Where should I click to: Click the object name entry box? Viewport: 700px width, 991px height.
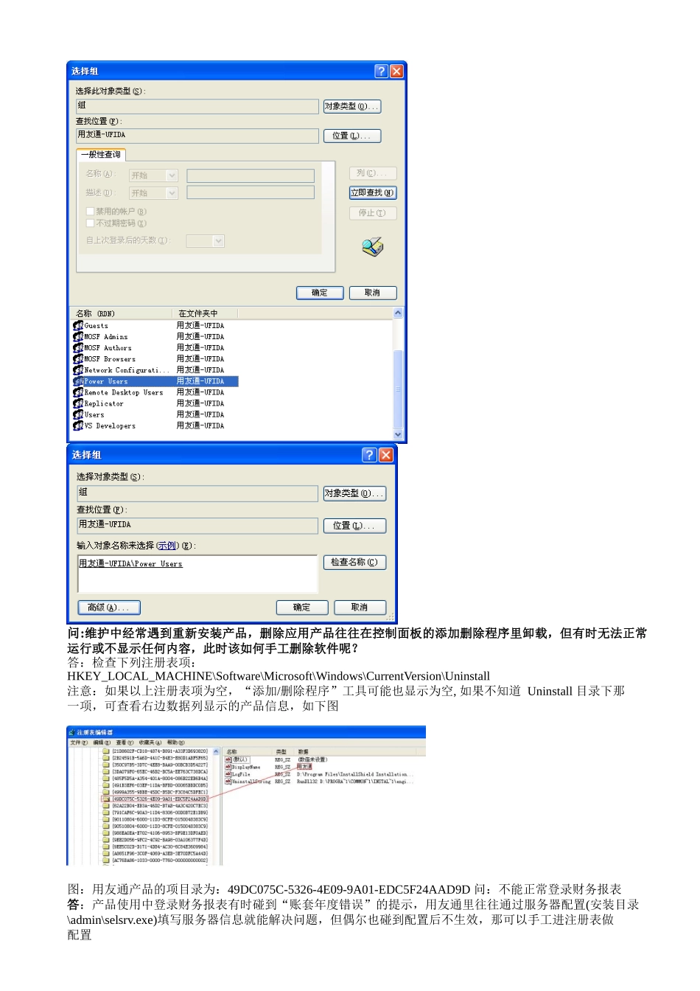[x=197, y=574]
